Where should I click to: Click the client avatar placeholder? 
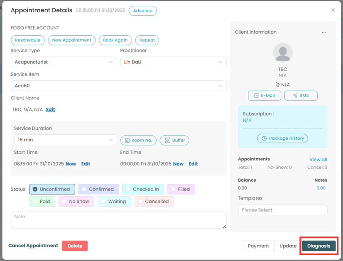[x=282, y=53]
